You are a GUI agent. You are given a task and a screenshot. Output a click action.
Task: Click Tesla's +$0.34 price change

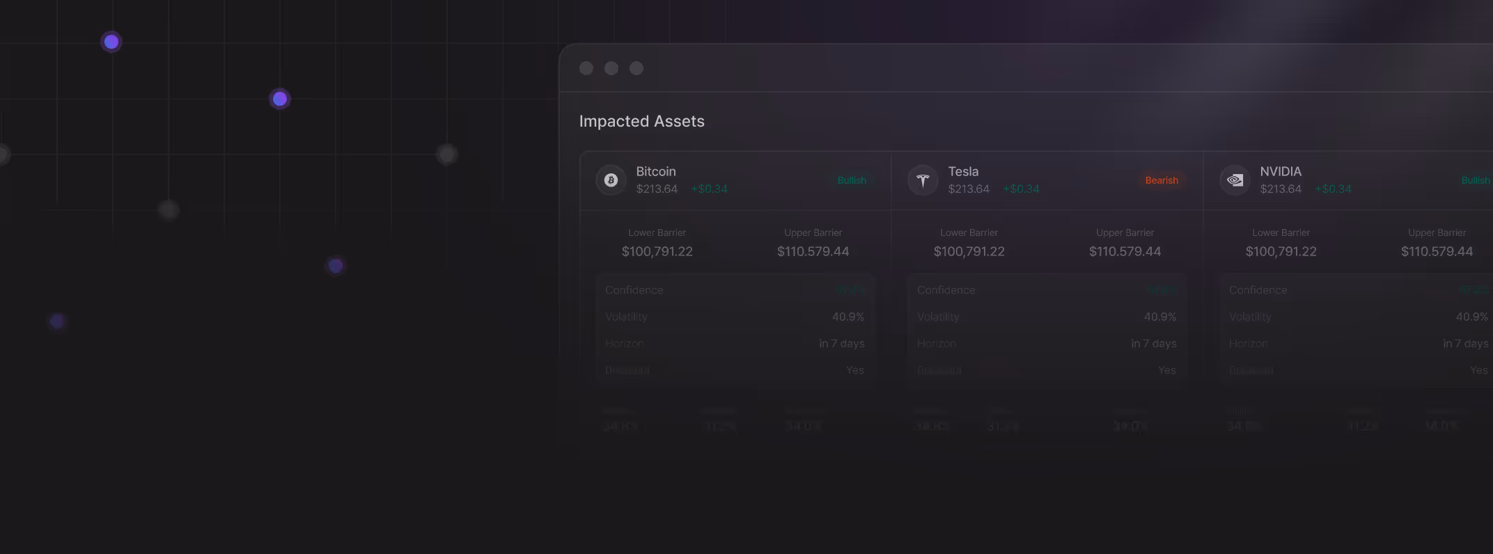click(1021, 189)
